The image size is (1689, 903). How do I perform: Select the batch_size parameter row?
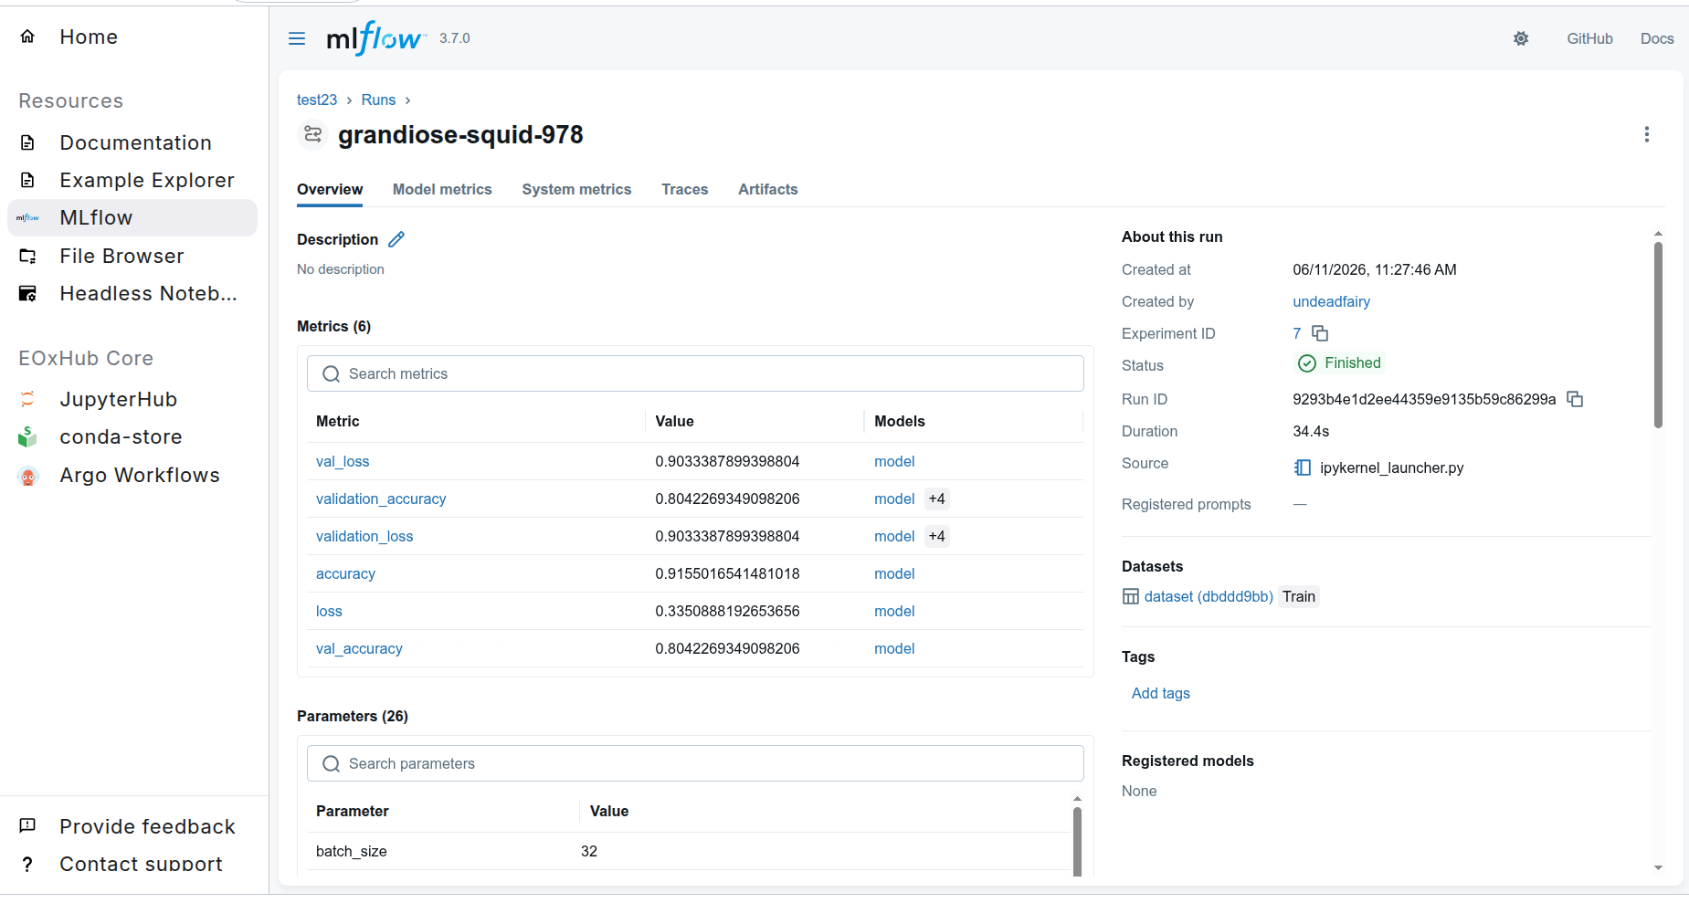pos(689,851)
